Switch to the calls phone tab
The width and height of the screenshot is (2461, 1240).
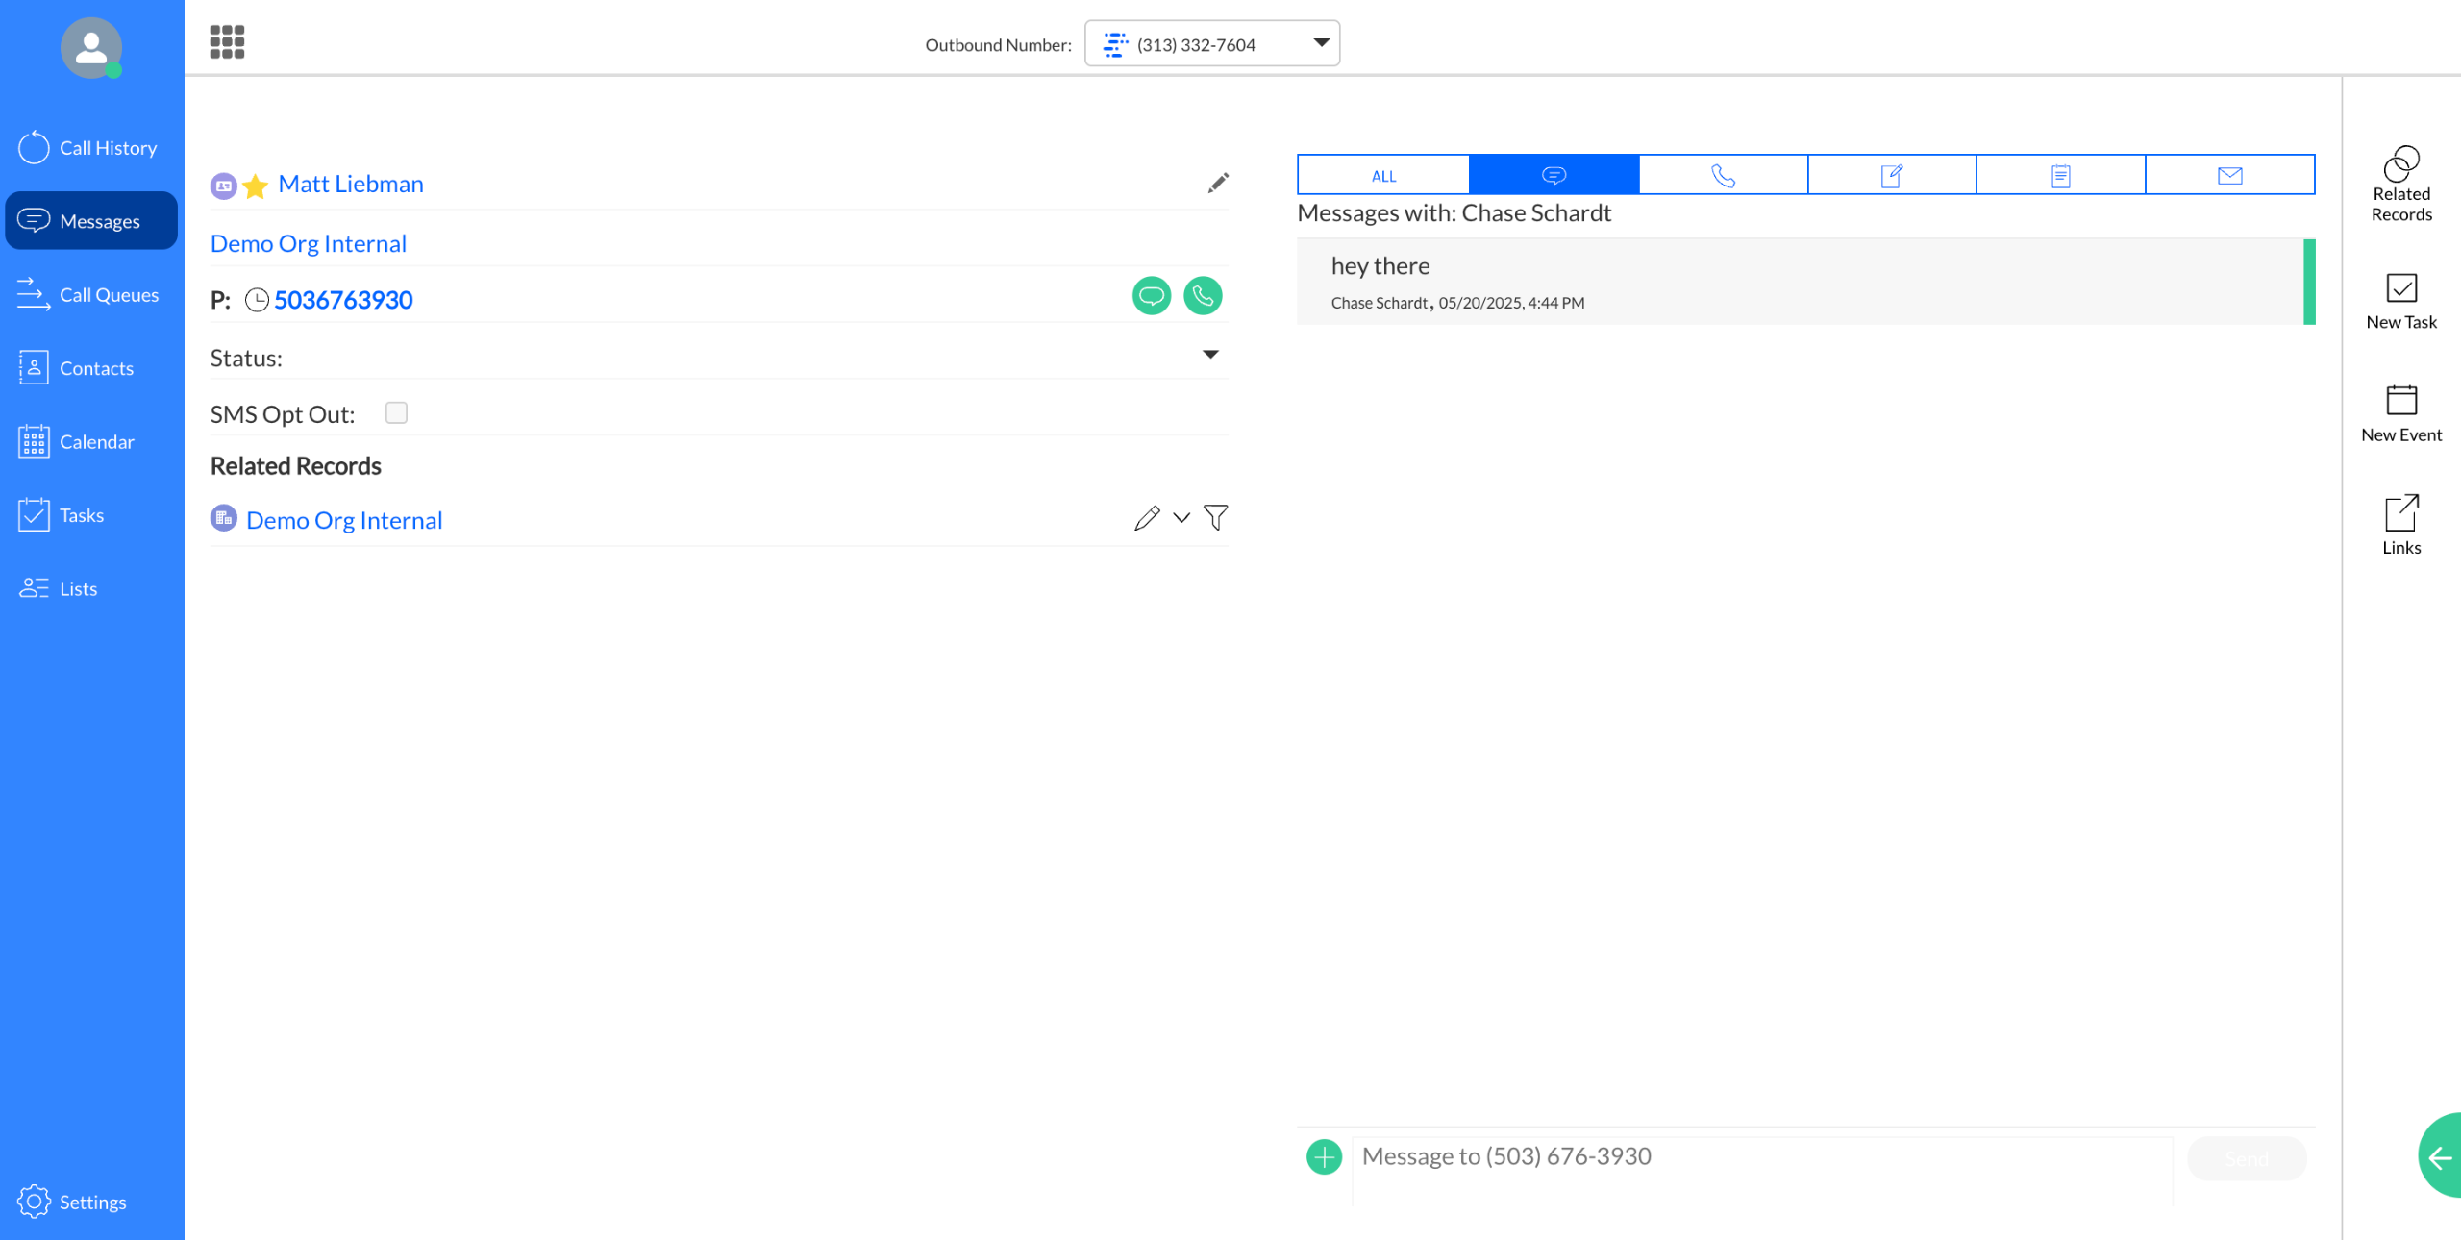[1722, 176]
